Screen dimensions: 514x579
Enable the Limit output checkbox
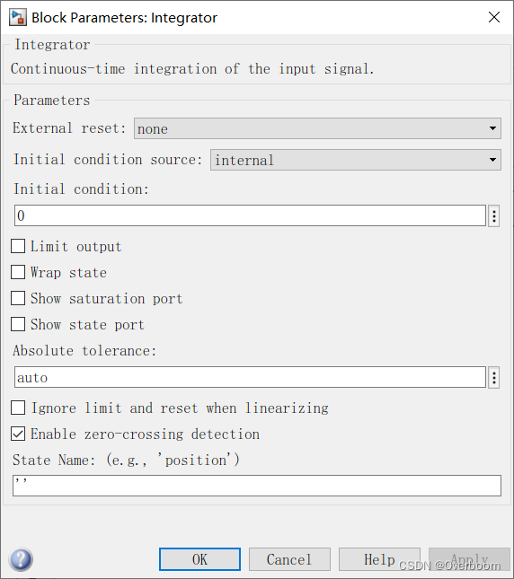18,246
